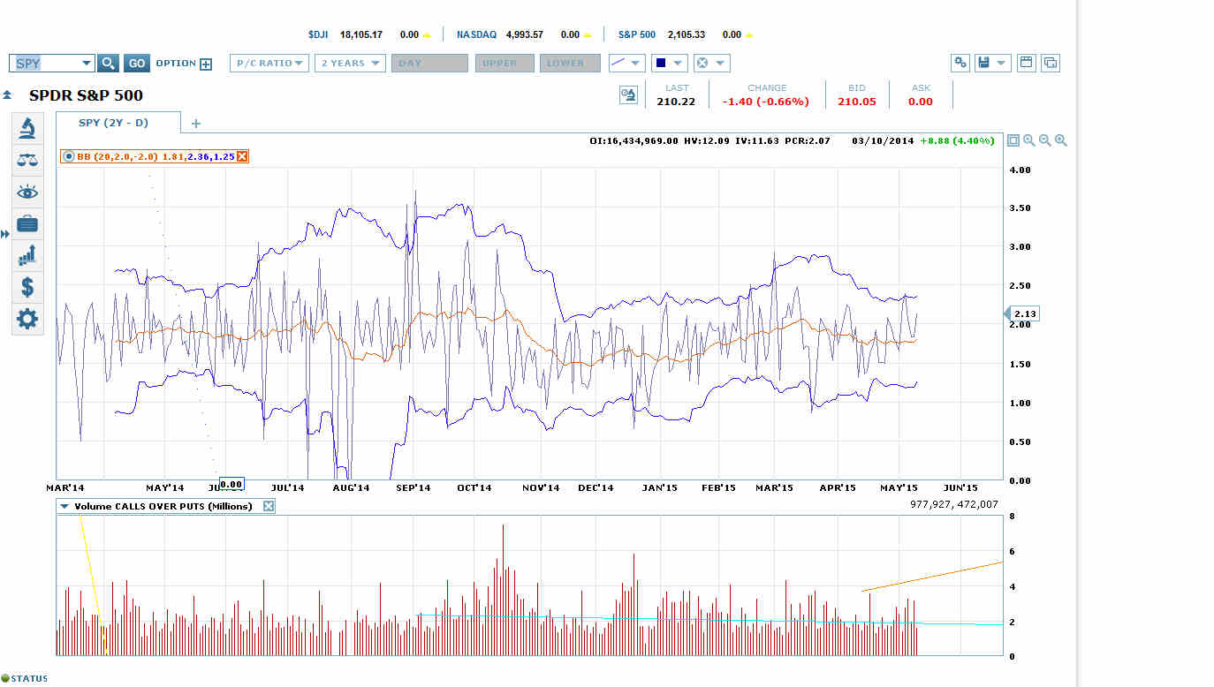
Task: Click the OPTION button with plus sign
Action: 182,63
